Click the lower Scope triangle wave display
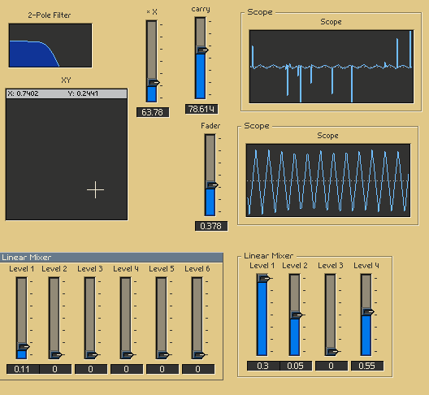This screenshot has width=429, height=395. pyautogui.click(x=328, y=180)
